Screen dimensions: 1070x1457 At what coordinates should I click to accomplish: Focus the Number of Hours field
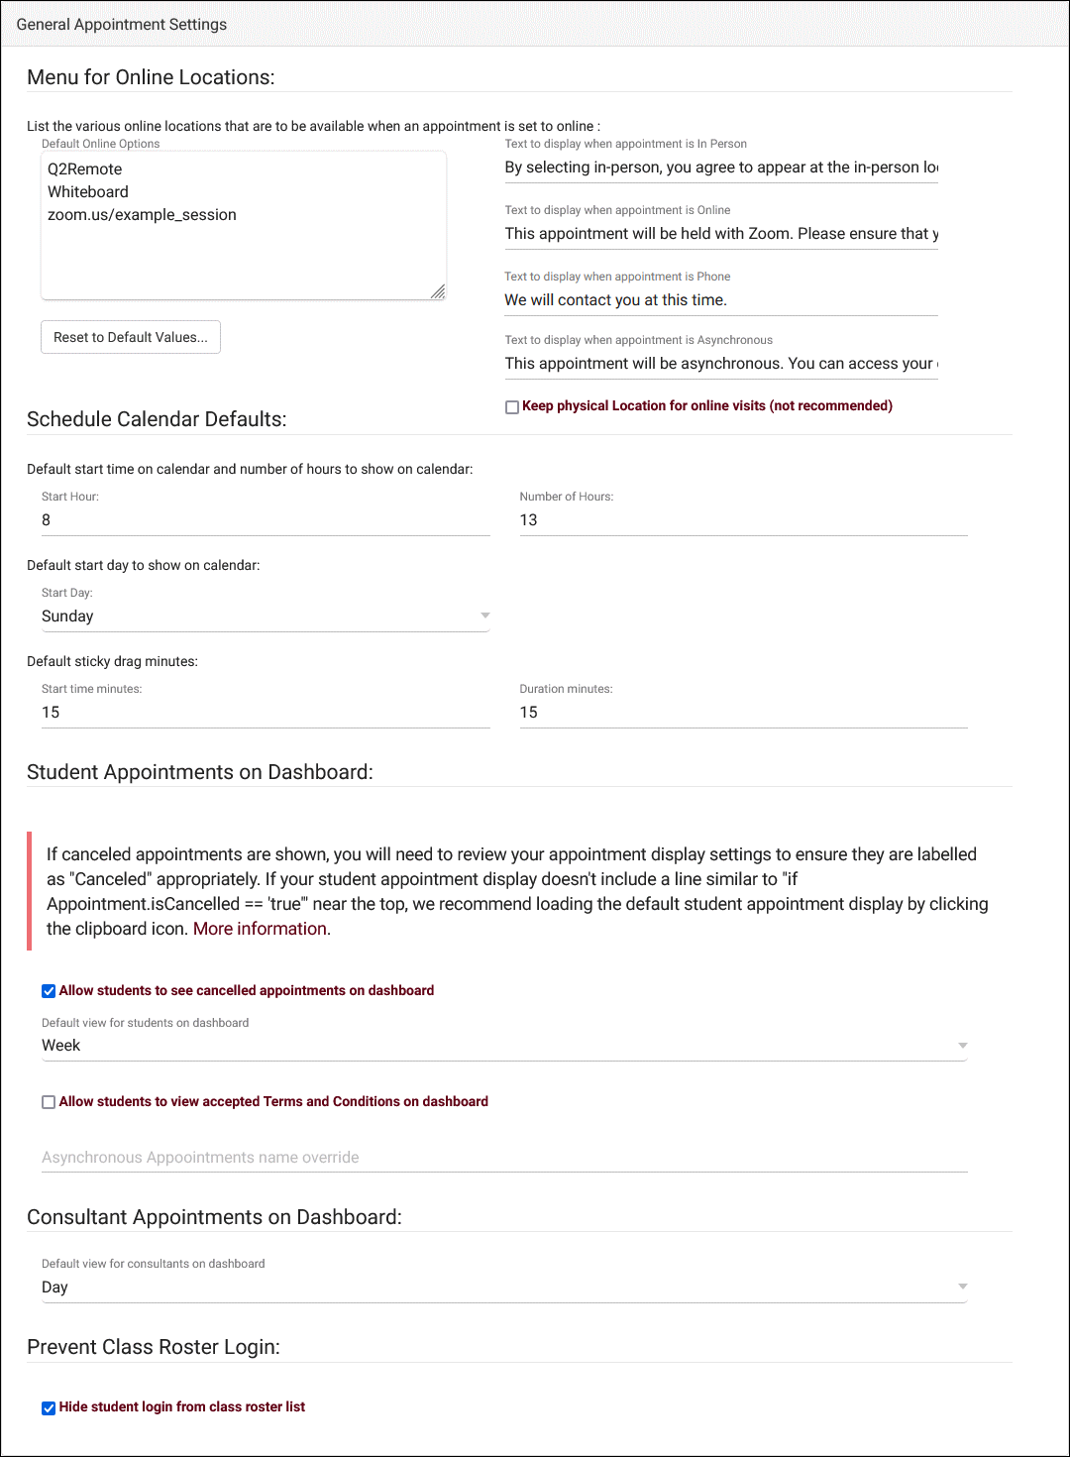743,520
